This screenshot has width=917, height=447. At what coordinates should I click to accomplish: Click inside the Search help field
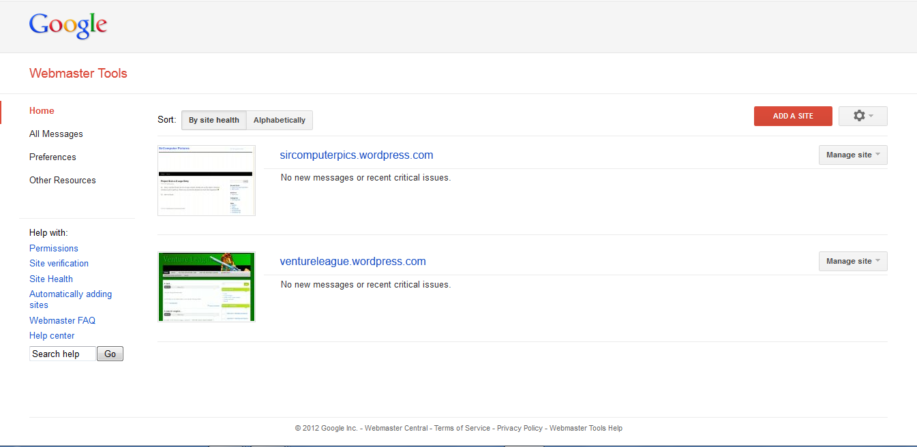tap(62, 354)
